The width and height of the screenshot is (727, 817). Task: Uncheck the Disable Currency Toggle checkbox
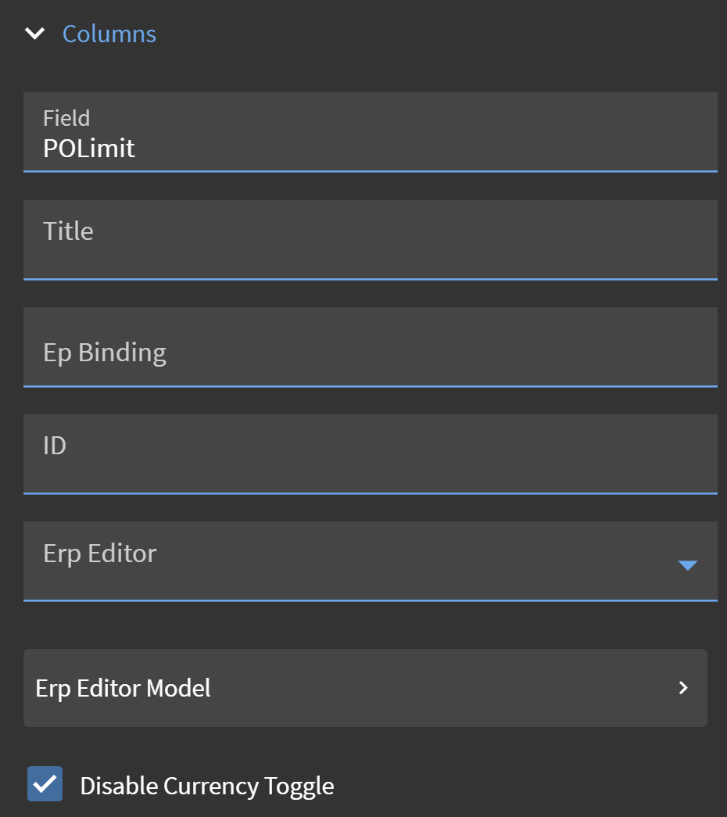pyautogui.click(x=45, y=784)
